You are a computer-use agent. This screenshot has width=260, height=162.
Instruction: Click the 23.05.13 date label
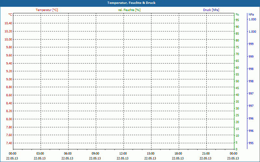tap(233, 158)
